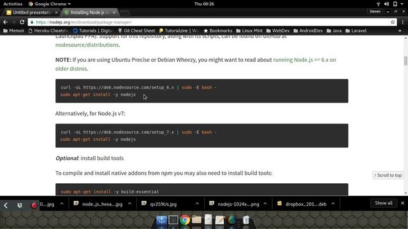Open Google Chrome app menu
The width and height of the screenshot is (408, 229).
pyautogui.click(x=50, y=4)
